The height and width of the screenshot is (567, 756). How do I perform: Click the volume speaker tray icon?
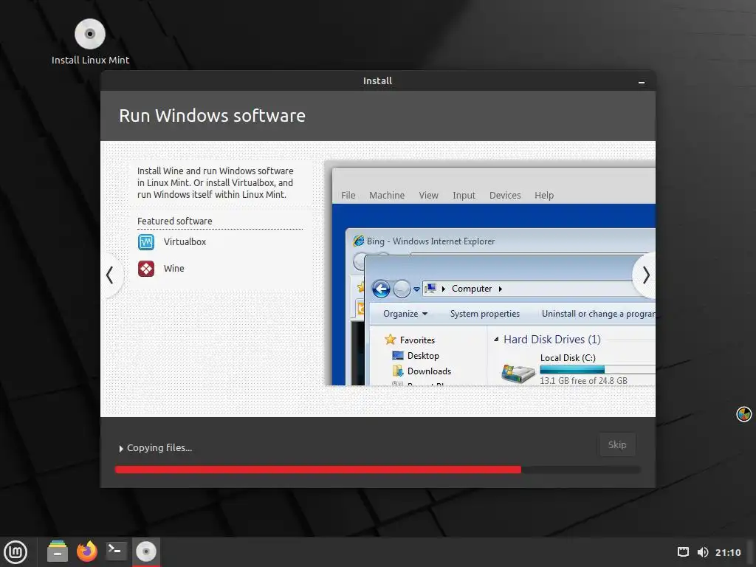pos(703,552)
